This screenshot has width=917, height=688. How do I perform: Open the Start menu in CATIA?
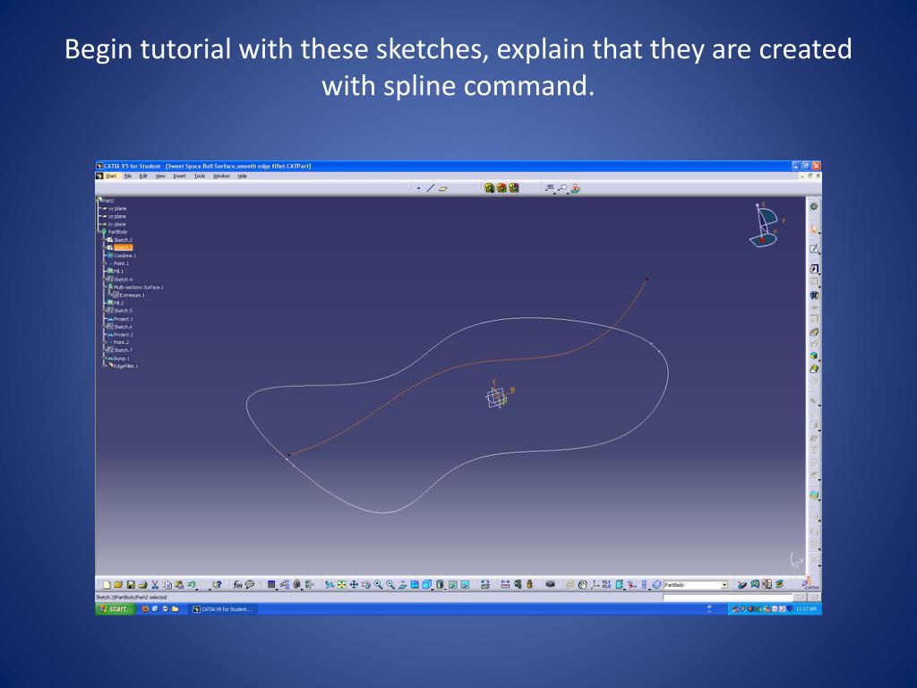click(110, 176)
